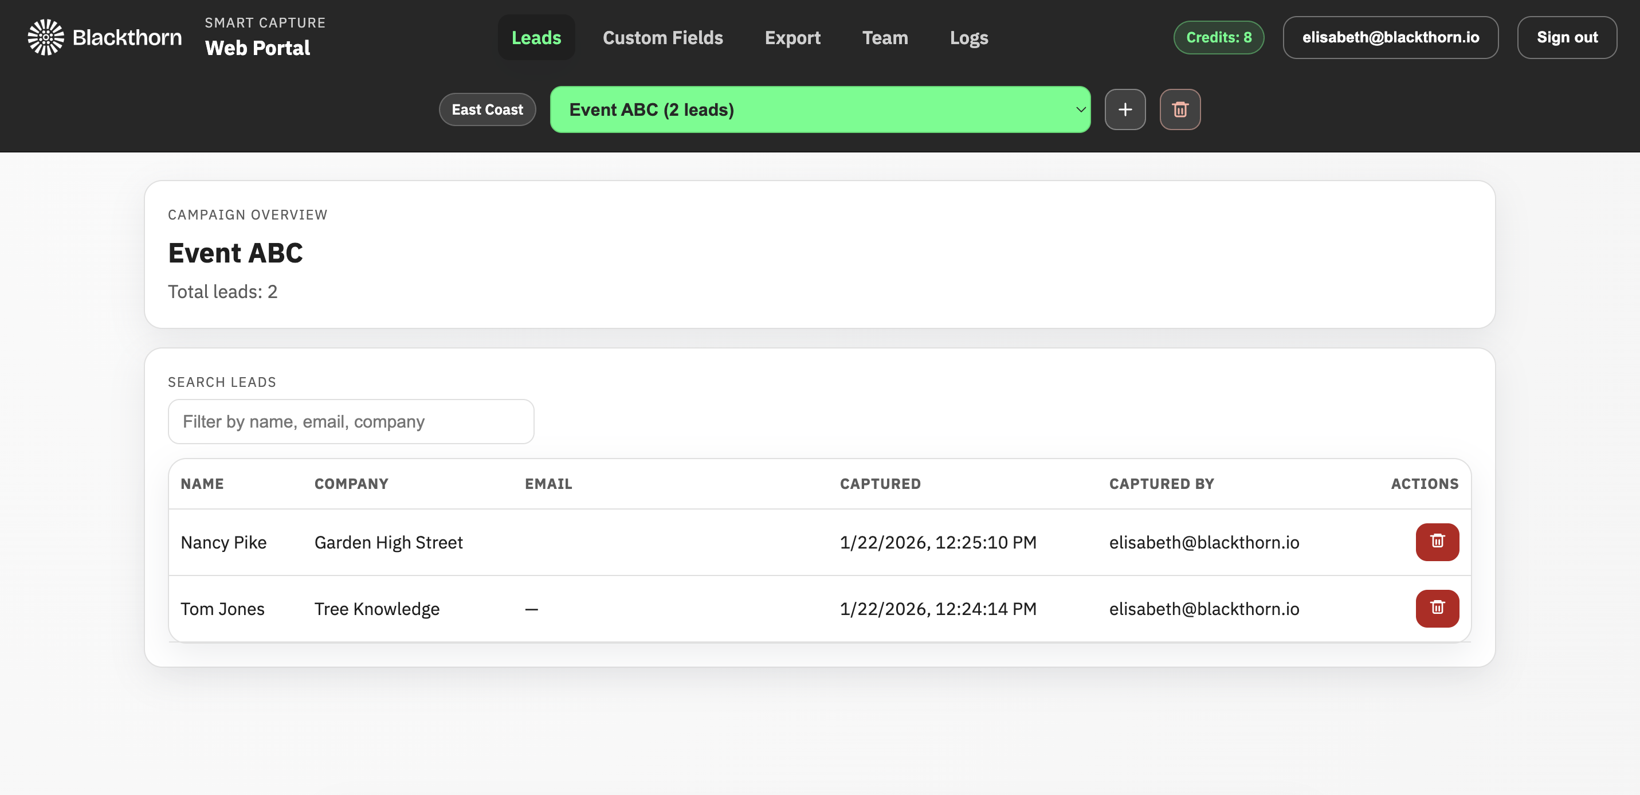Click the trash icon beside campaign selector

point(1180,109)
